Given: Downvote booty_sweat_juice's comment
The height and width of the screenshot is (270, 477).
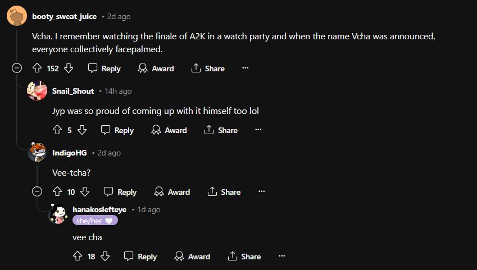Looking at the screenshot, I should click(69, 68).
